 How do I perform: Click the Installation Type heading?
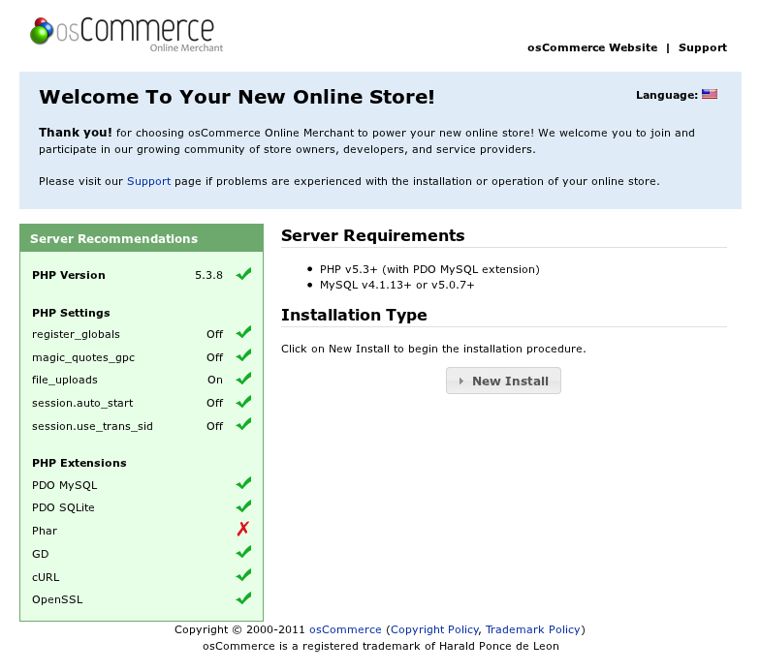(x=354, y=315)
